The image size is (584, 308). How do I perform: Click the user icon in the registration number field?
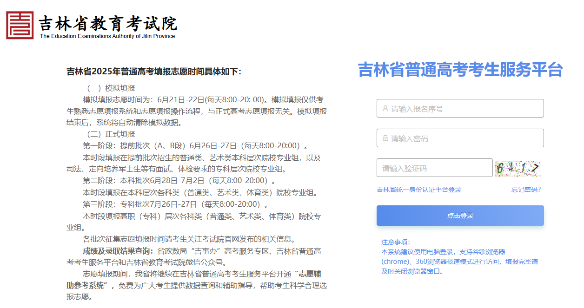[385, 109]
